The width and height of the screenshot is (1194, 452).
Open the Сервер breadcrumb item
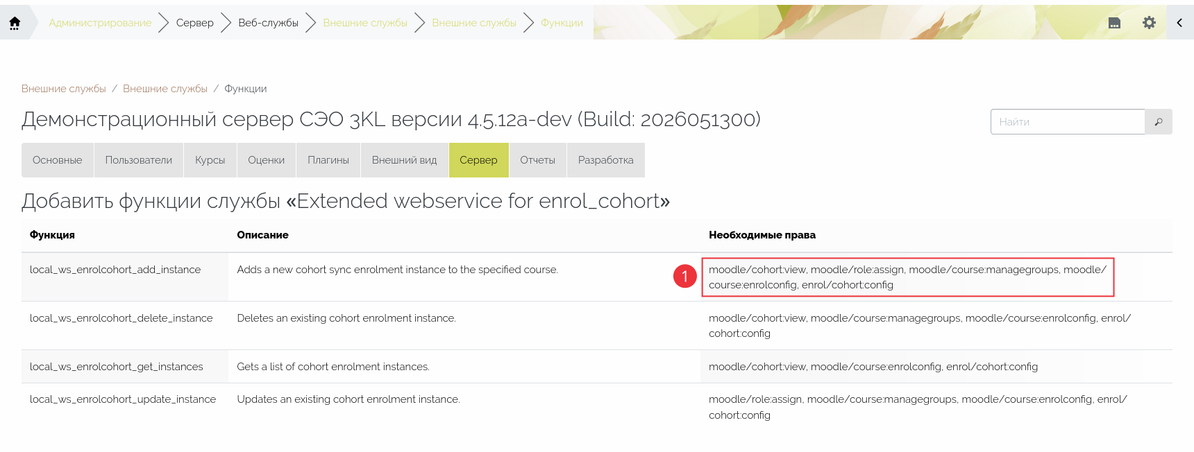(x=195, y=23)
